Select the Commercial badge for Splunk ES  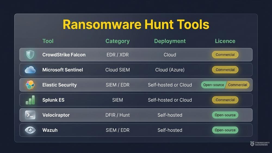(x=225, y=100)
